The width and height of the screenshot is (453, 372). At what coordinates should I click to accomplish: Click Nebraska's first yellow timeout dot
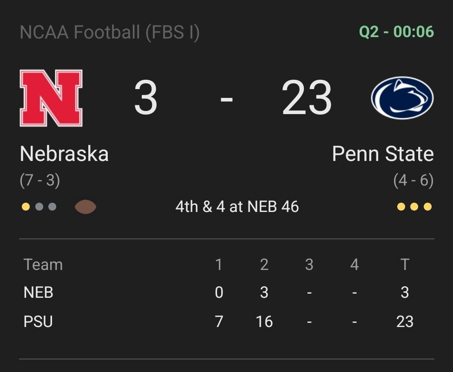[26, 207]
